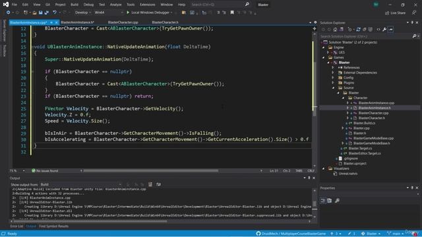Viewport: 422px width, 237px height.
Task: Close BlasterAnimInstance.cpp tab
Action: tap(56, 22)
